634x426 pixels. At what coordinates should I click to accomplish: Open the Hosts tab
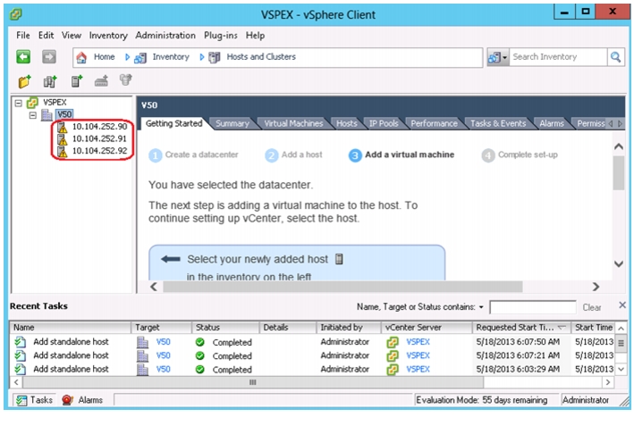[x=347, y=123]
